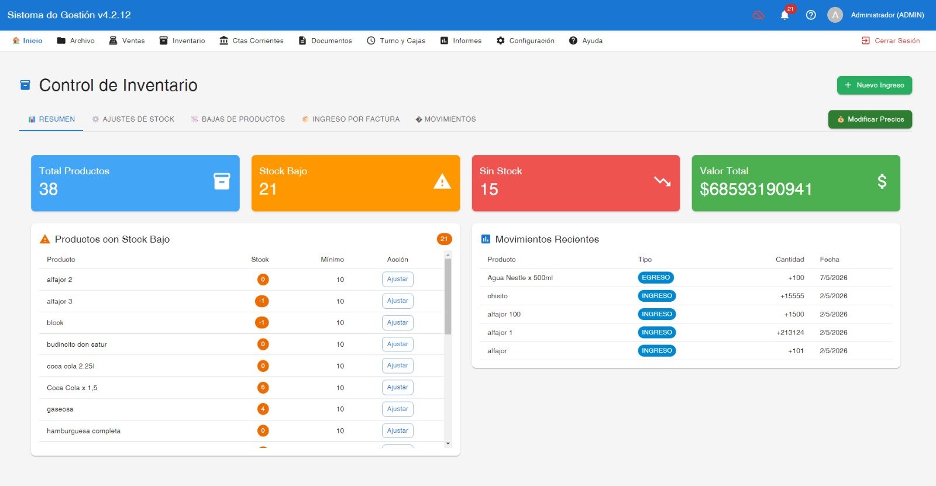Image resolution: width=936 pixels, height=486 pixels.
Task: Click the Sistema de Gestión v4.2.12 title
Action: point(69,15)
